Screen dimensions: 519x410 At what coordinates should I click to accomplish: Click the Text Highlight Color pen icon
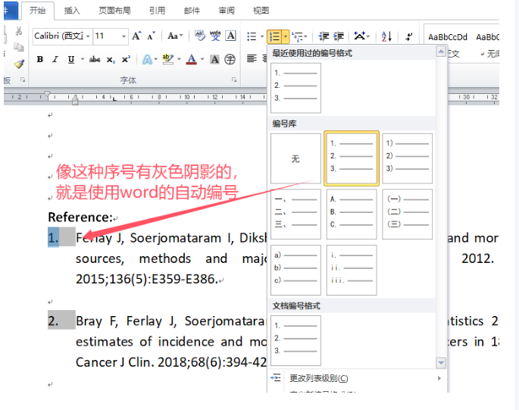pos(168,59)
